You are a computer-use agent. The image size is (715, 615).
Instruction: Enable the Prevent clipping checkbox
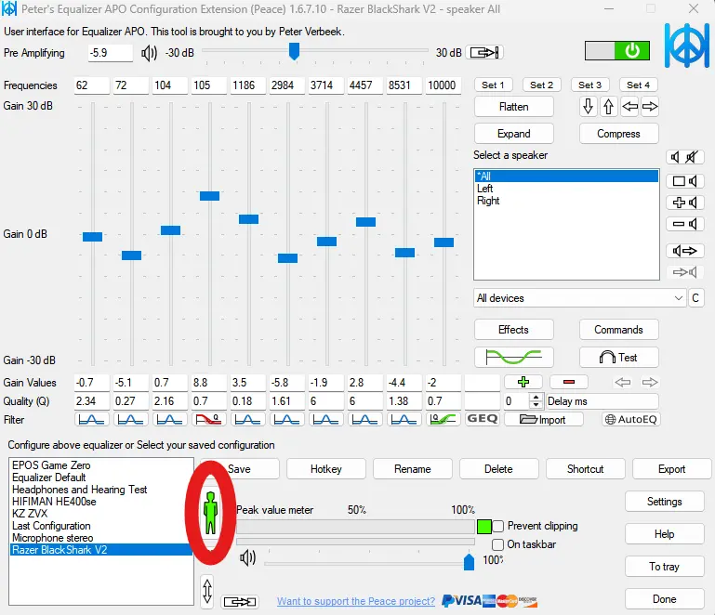click(x=498, y=526)
